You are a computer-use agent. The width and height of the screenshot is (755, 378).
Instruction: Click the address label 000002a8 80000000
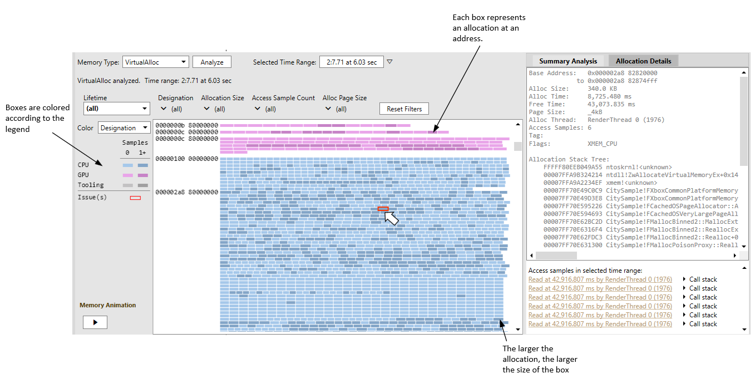pyautogui.click(x=187, y=192)
